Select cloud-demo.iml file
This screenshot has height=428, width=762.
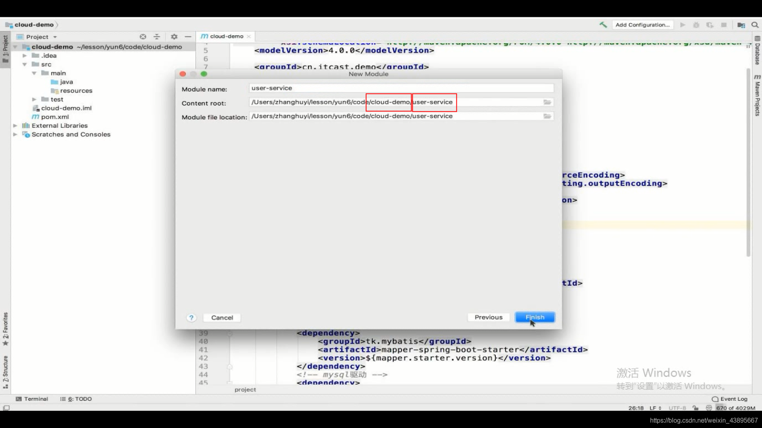62,108
